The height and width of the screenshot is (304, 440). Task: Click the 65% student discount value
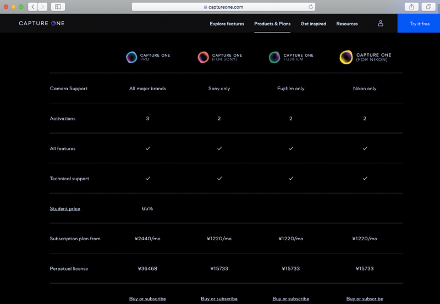tap(147, 209)
